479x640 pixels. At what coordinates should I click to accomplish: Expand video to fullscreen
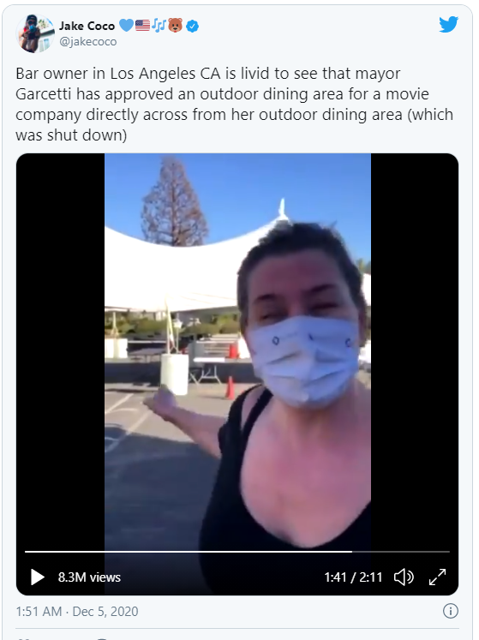[437, 577]
